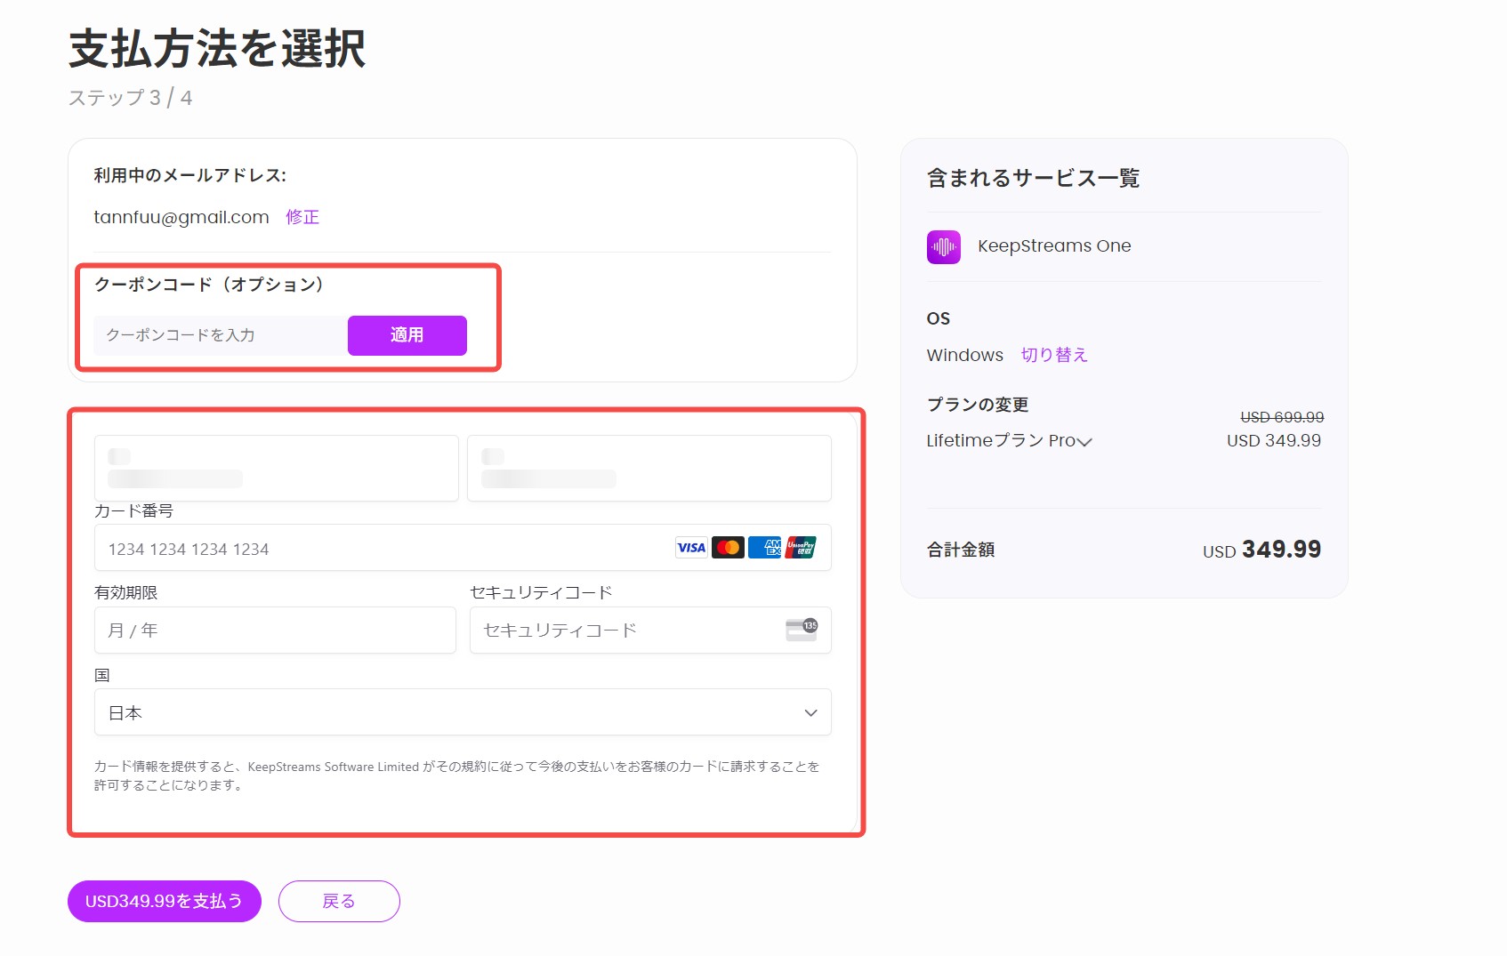This screenshot has width=1507, height=956.
Task: Click into the カード番号 input field
Action: [383, 549]
